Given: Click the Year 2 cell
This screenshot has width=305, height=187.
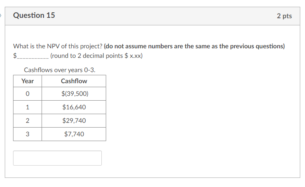Looking at the screenshot, I should click(27, 120).
